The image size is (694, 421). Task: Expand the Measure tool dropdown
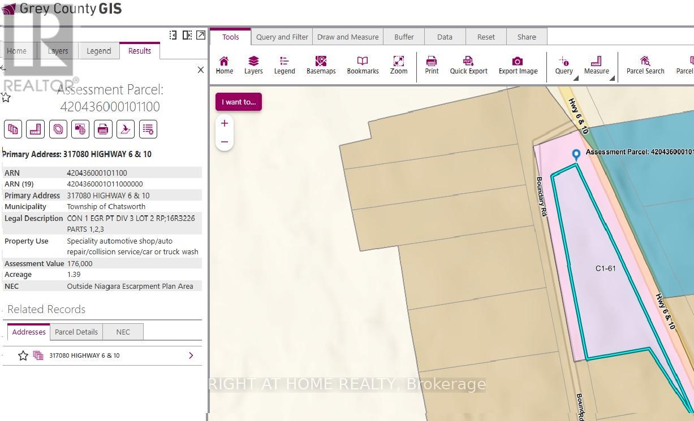[x=612, y=79]
